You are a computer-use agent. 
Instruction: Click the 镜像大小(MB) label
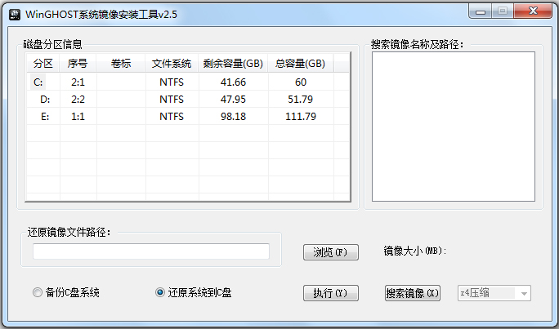[415, 251]
